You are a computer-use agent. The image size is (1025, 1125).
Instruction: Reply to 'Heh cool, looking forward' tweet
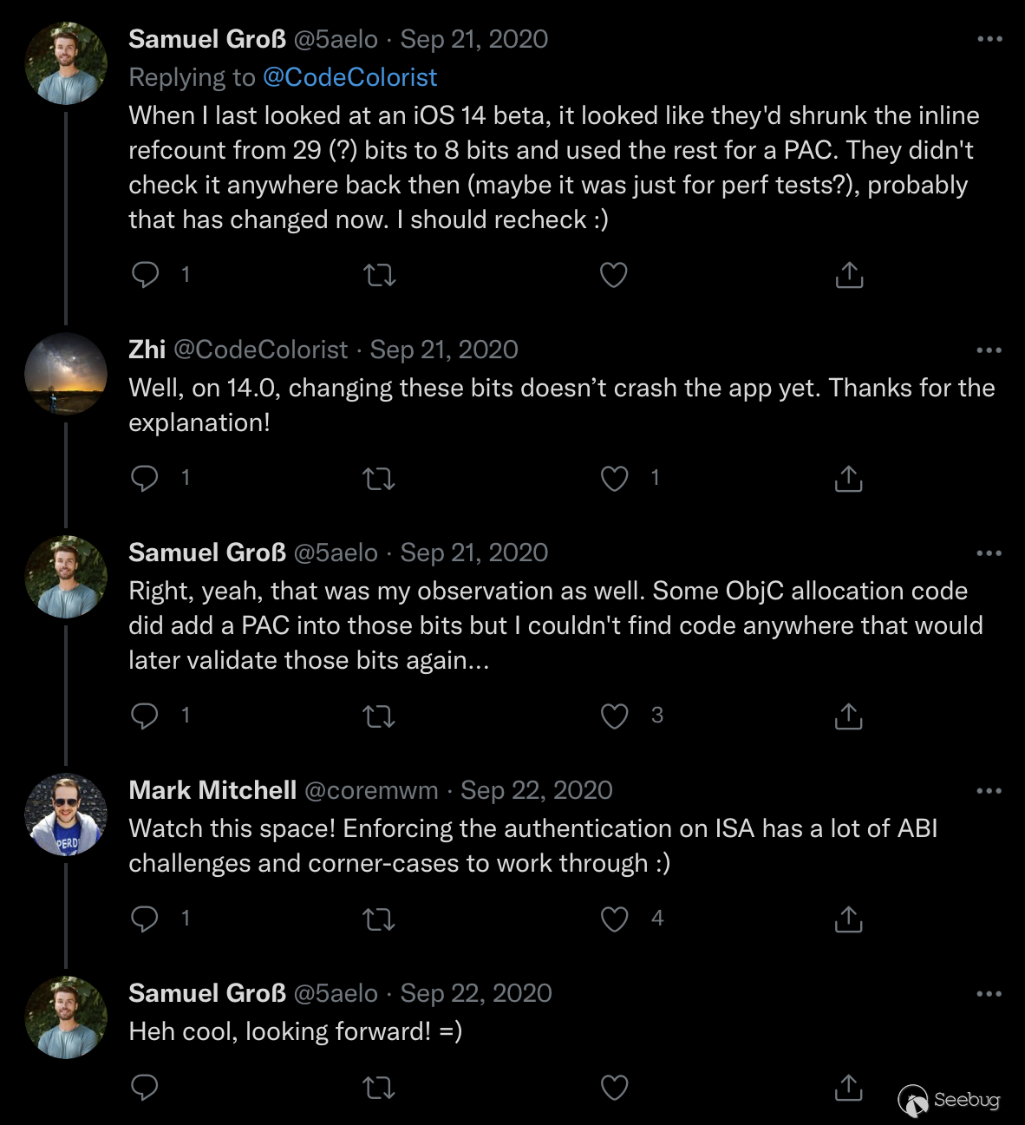(145, 1087)
